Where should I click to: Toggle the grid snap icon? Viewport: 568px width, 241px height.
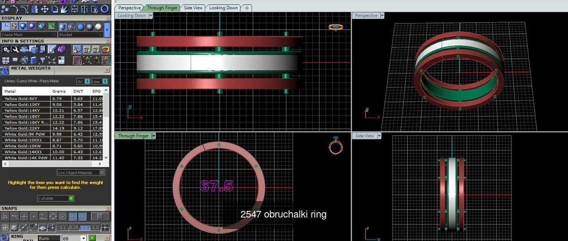tap(105, 227)
